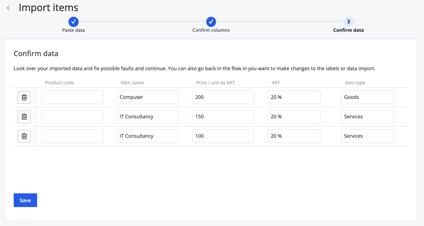Image resolution: width=424 pixels, height=226 pixels.
Task: Click the empty Product code in last row
Action: coord(72,136)
